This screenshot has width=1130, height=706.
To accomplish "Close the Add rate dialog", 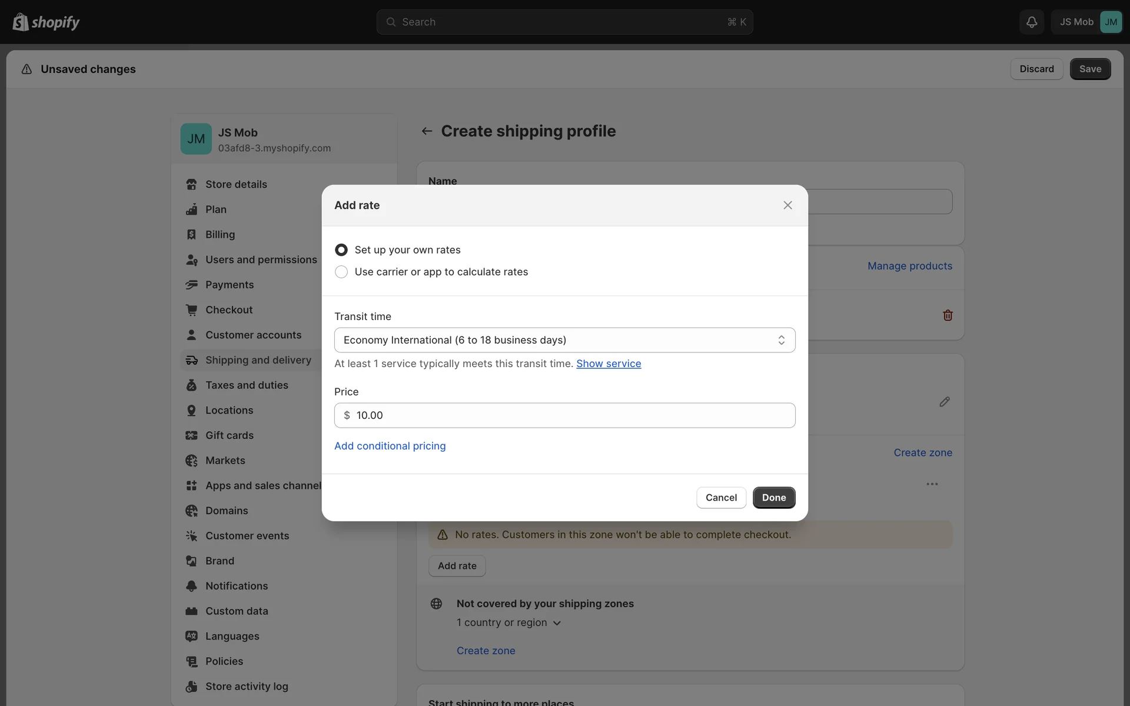I will [787, 205].
